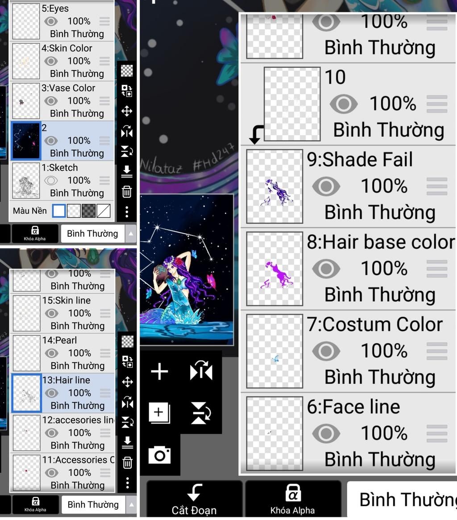The height and width of the screenshot is (520, 457).
Task: Tap drag handle of 6:Face line layer
Action: point(437,434)
